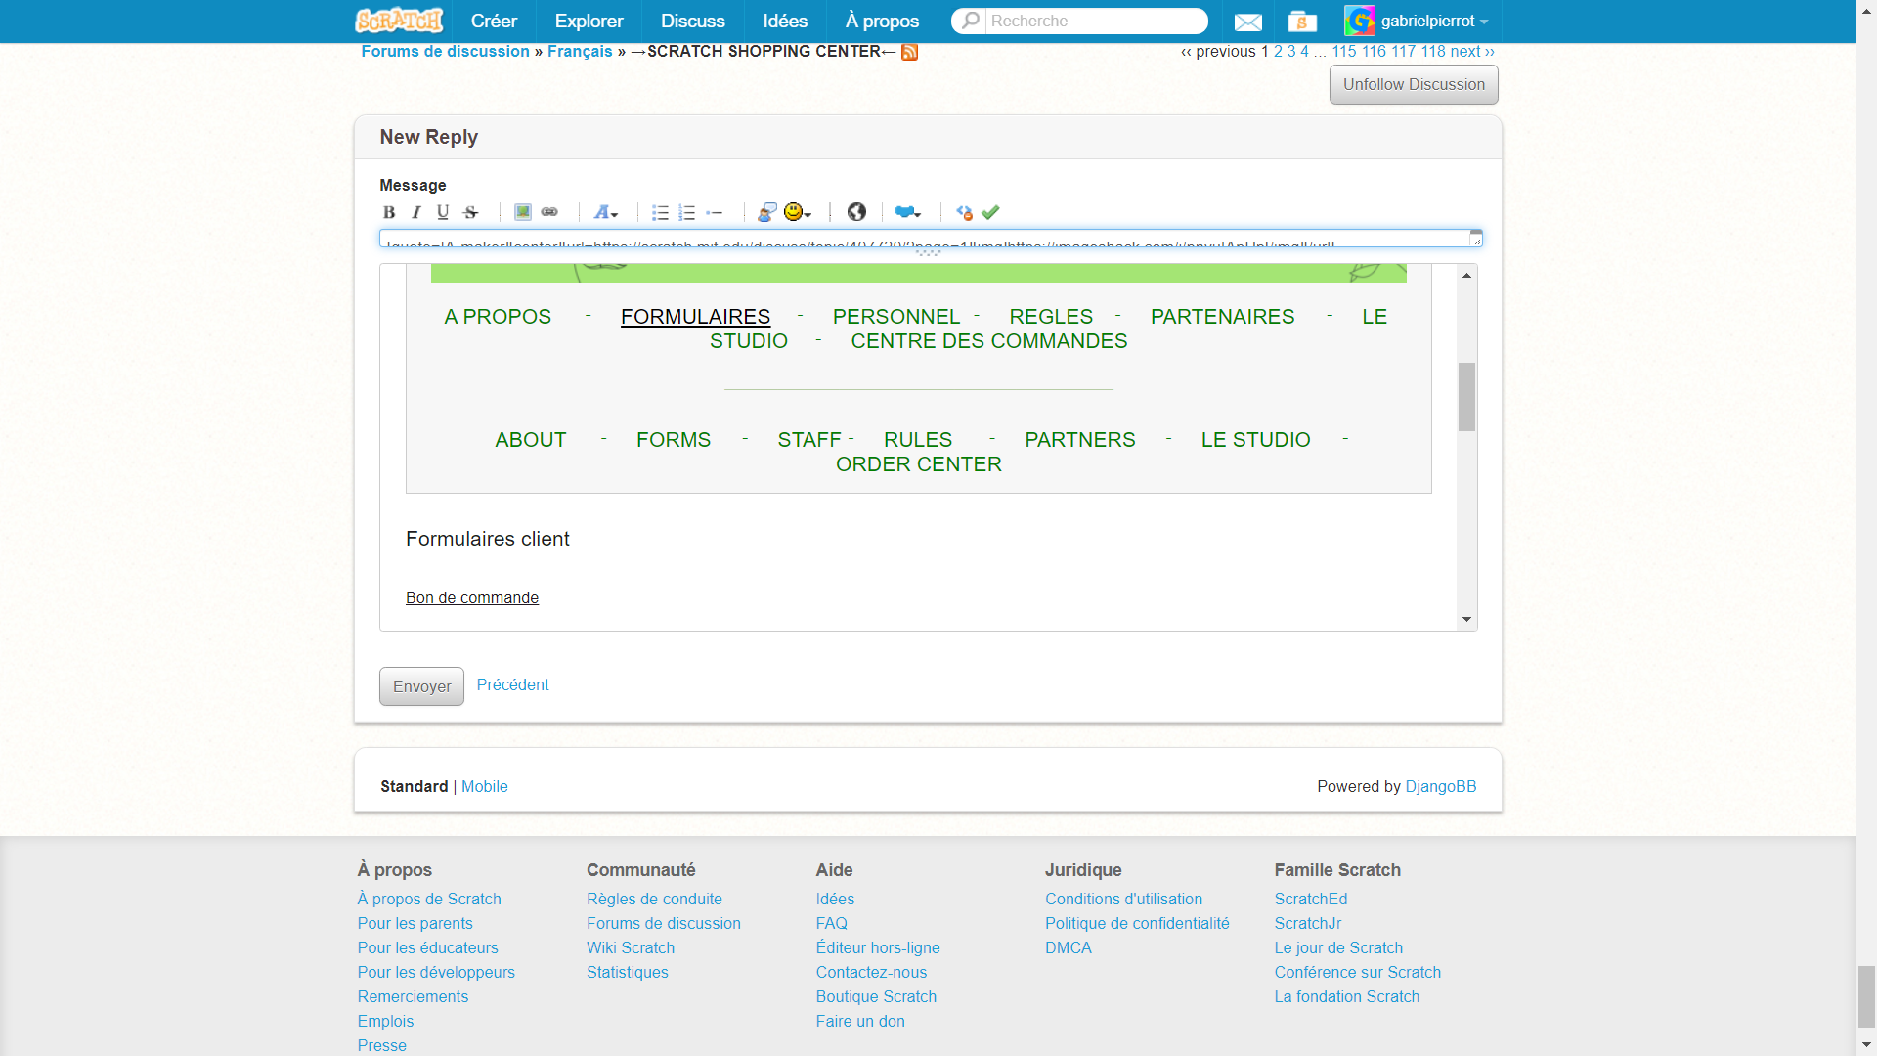Insert a list item
1877x1056 pixels.
[715, 212]
